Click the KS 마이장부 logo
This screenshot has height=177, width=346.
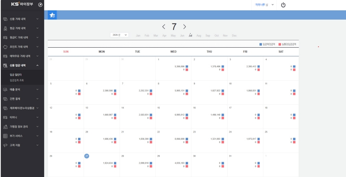pyautogui.click(x=22, y=4)
